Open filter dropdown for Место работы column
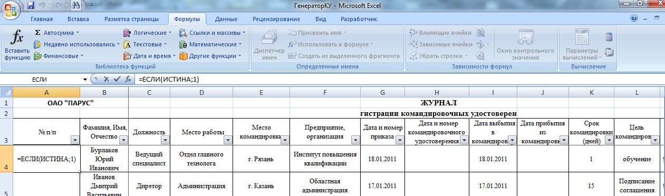 (x=227, y=140)
